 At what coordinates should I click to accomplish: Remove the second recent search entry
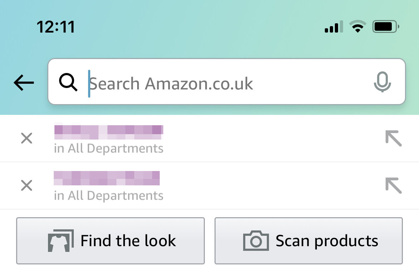27,185
